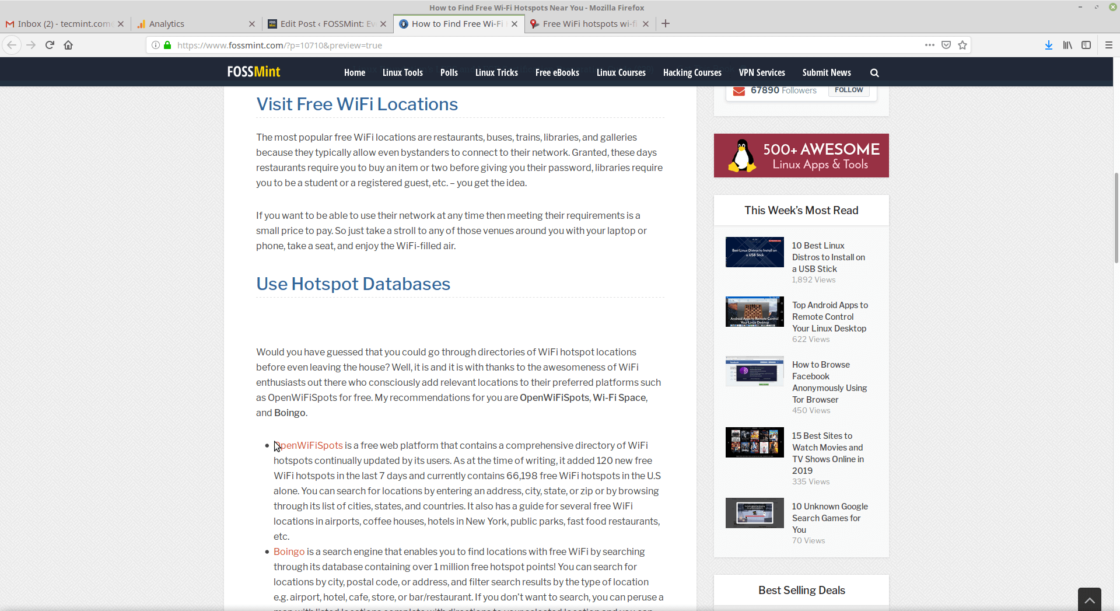Bookmark this page with the star
1120x611 pixels.
click(963, 45)
